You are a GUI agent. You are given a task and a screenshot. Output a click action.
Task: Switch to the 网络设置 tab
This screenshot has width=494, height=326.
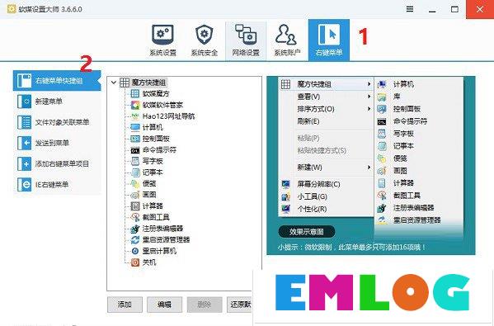246,40
